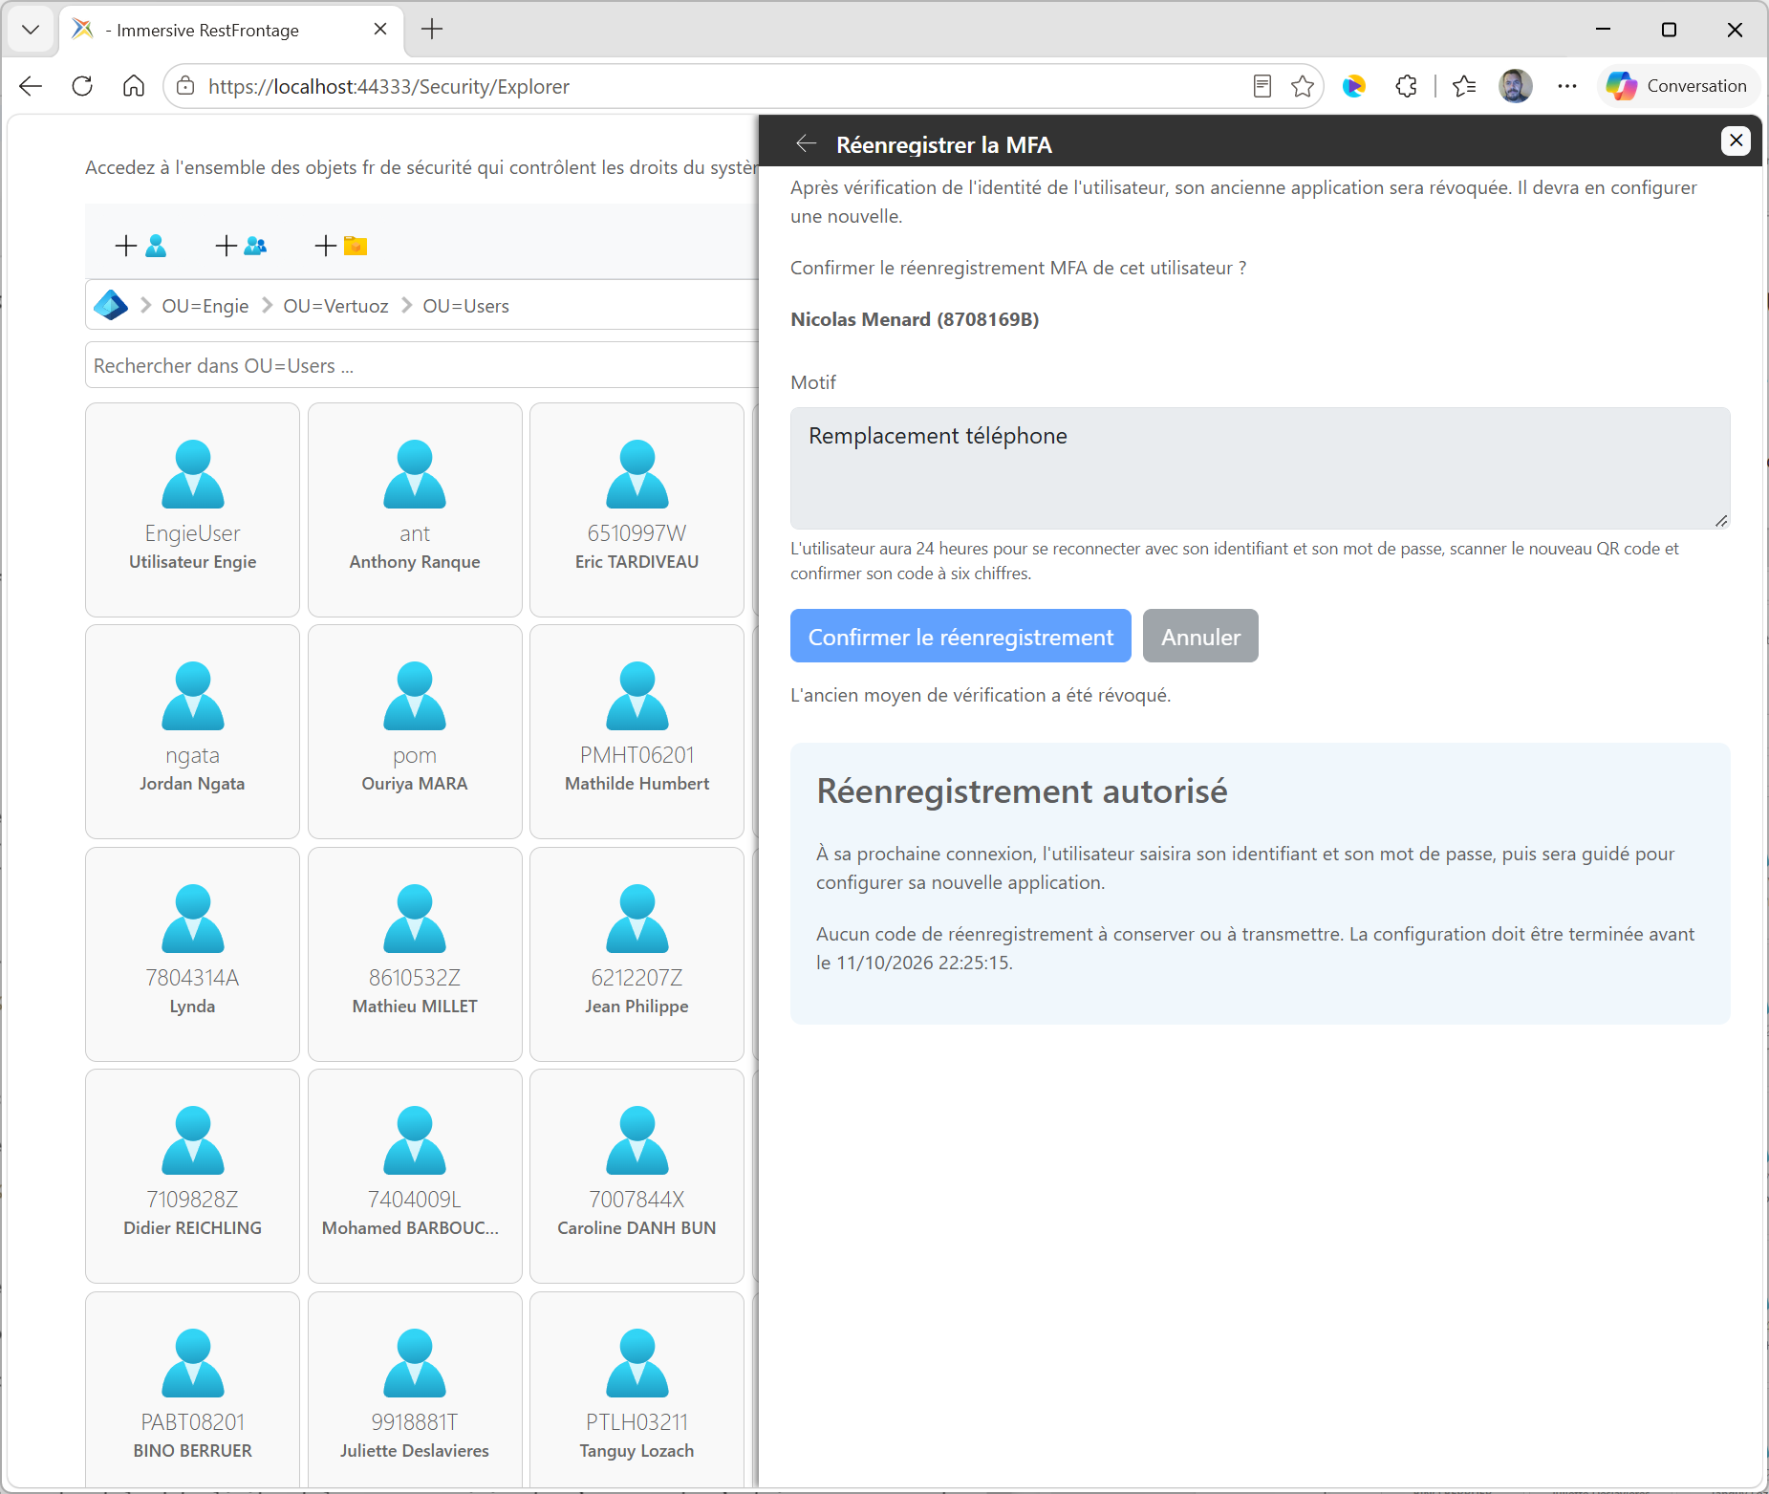Open Didier REICHLING user card

tap(192, 1176)
